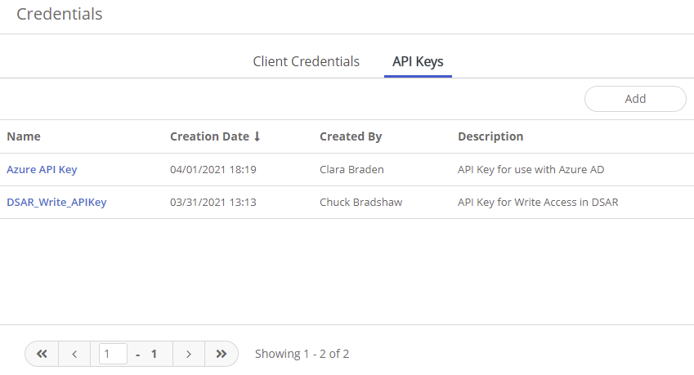Screen dimensions: 694x375
Task: Click the Creation Date header text
Action: click(x=209, y=136)
